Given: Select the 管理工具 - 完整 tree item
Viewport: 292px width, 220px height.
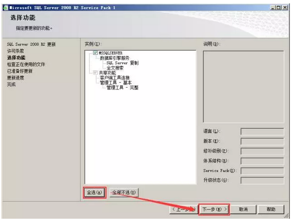Looking at the screenshot, I should point(122,87).
